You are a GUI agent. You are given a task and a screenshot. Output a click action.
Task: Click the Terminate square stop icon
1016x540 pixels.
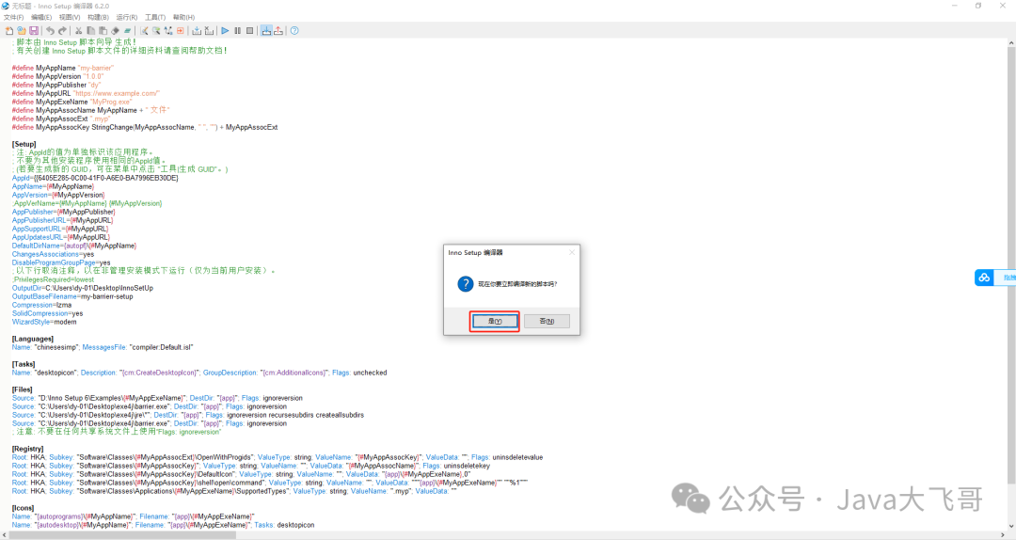pos(249,30)
